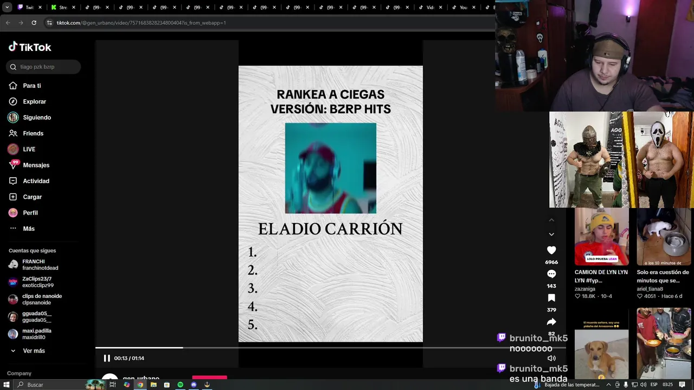
Task: Click browser back button
Action: 8,23
